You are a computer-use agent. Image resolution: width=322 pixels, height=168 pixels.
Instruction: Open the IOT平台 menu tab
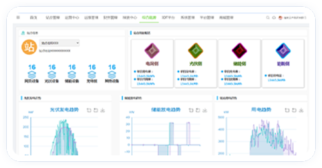(x=168, y=17)
